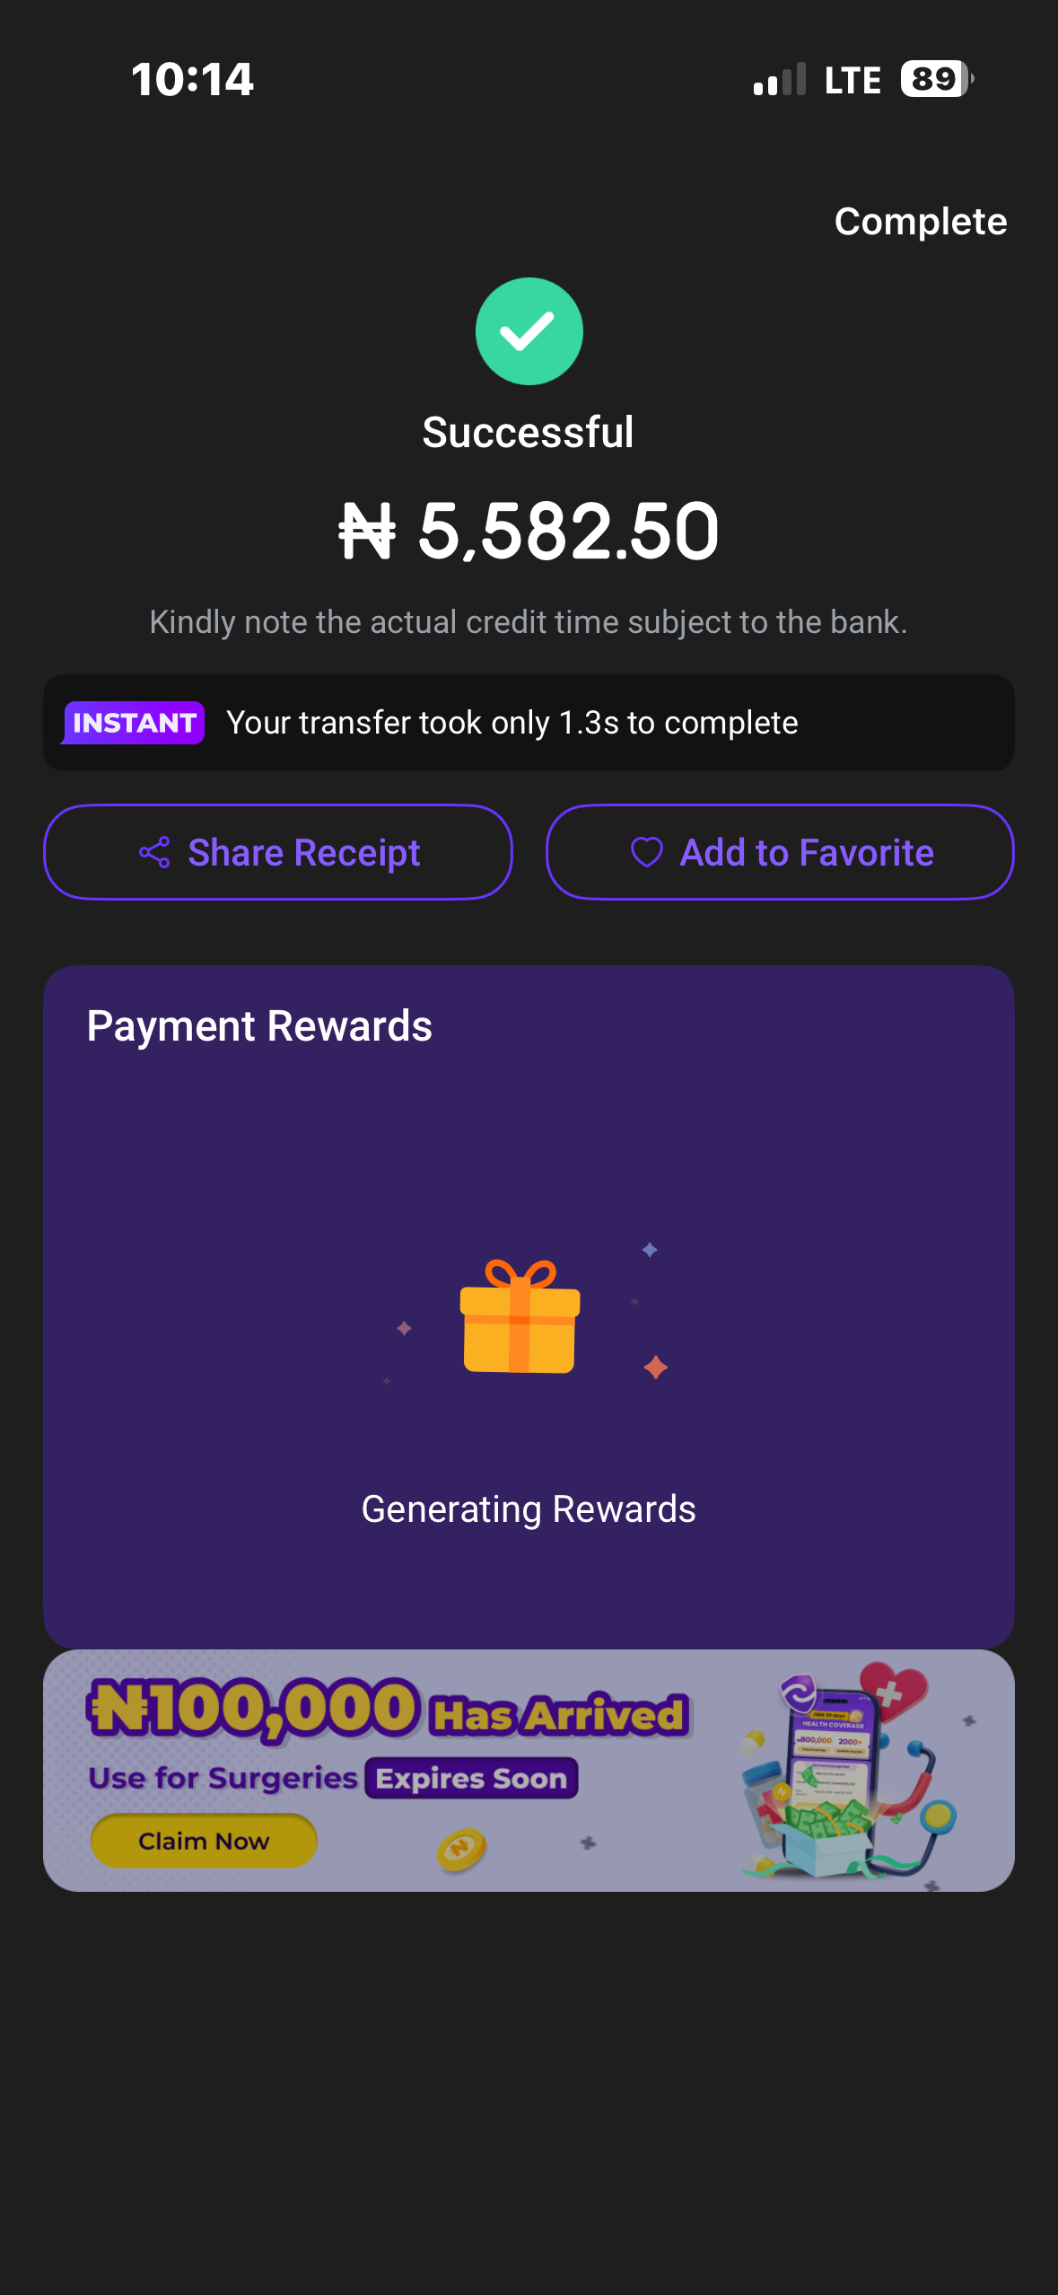Tap the Expires Soon tag on banner

471,1778
